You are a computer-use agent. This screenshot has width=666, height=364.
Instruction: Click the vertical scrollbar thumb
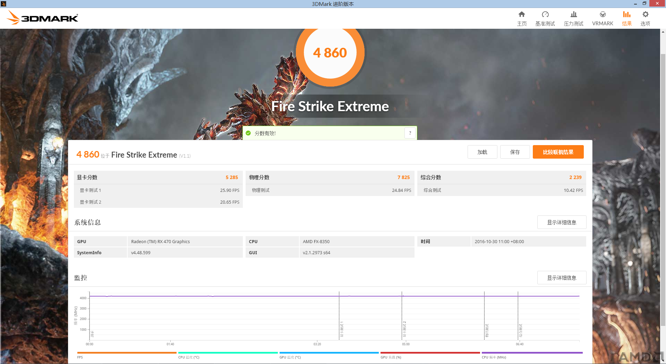(x=663, y=190)
